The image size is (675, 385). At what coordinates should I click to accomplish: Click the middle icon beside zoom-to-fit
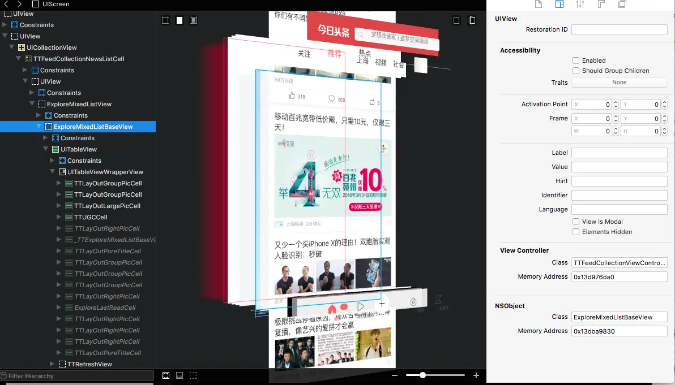[x=180, y=375]
